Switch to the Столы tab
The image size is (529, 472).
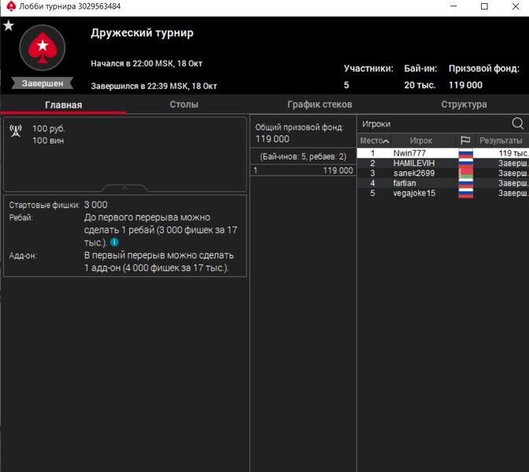(183, 105)
